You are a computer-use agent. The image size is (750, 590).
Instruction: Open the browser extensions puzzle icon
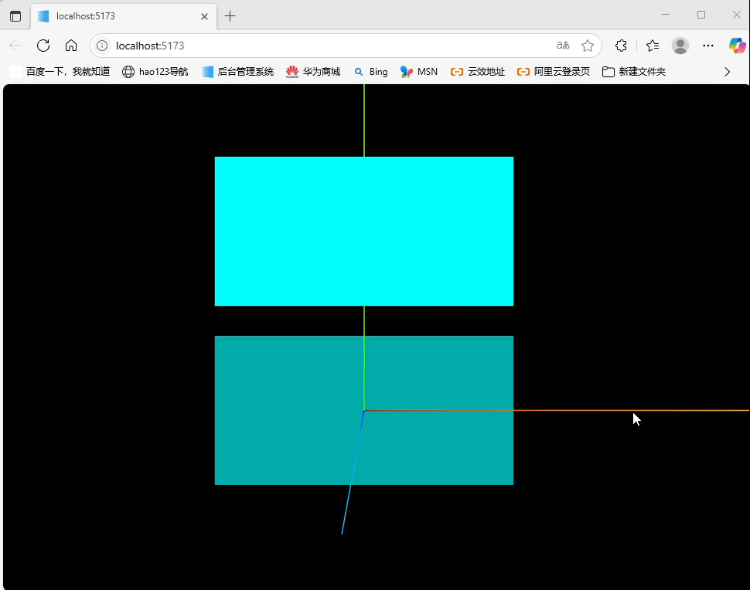click(x=621, y=46)
